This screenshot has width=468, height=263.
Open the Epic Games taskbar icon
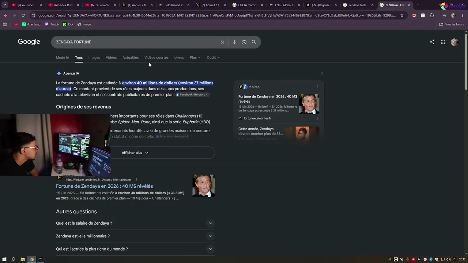(41, 259)
